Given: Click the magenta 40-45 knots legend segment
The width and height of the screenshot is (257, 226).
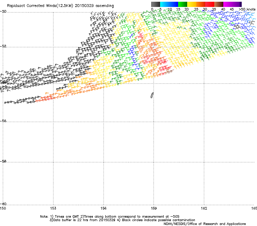Looking at the screenshot, I should point(228,4).
